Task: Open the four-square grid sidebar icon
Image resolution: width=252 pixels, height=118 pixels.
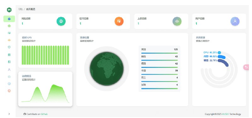Action: point(9,55)
